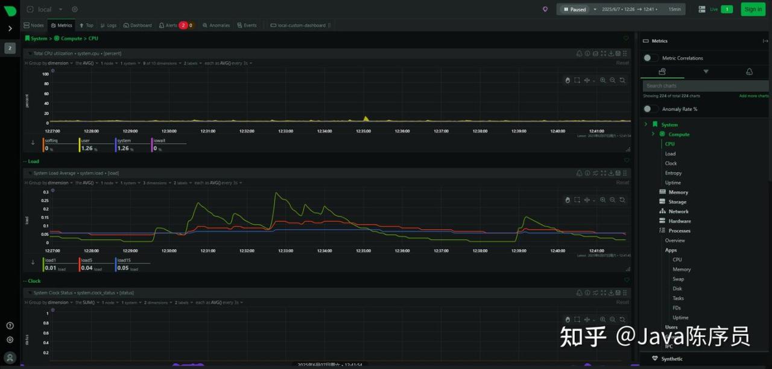Select area selection tool on CPU chart
The height and width of the screenshot is (369, 772).
(577, 80)
